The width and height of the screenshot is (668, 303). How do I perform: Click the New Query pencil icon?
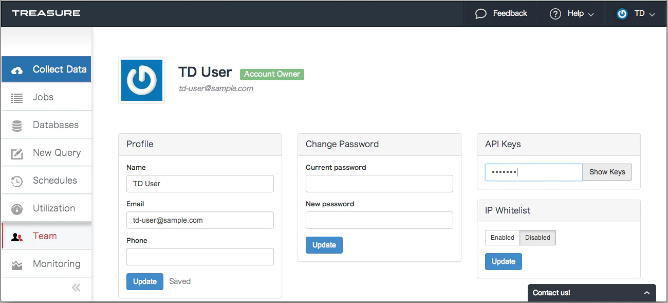[17, 153]
